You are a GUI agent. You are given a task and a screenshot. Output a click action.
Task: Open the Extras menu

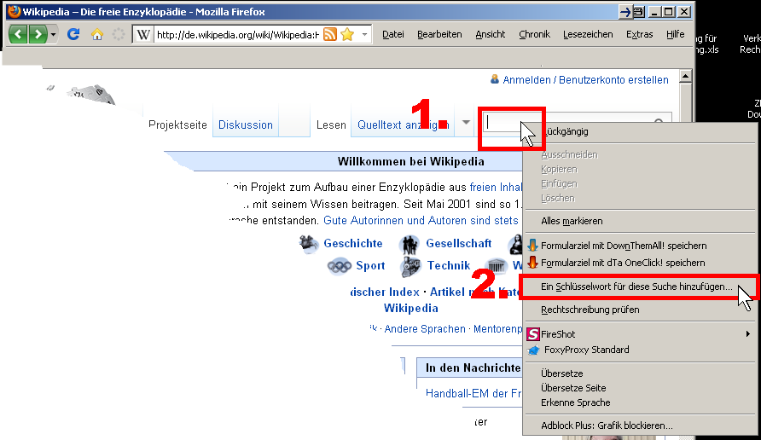(x=639, y=34)
